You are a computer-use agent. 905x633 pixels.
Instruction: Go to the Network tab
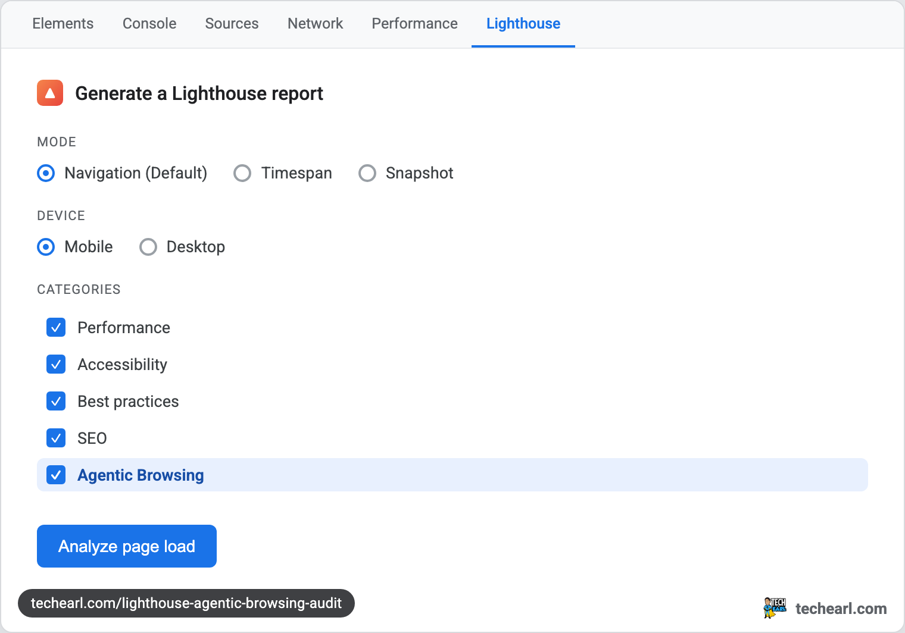[x=315, y=23]
